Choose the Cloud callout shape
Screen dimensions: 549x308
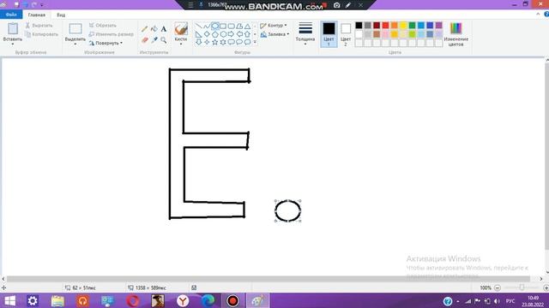(x=247, y=42)
